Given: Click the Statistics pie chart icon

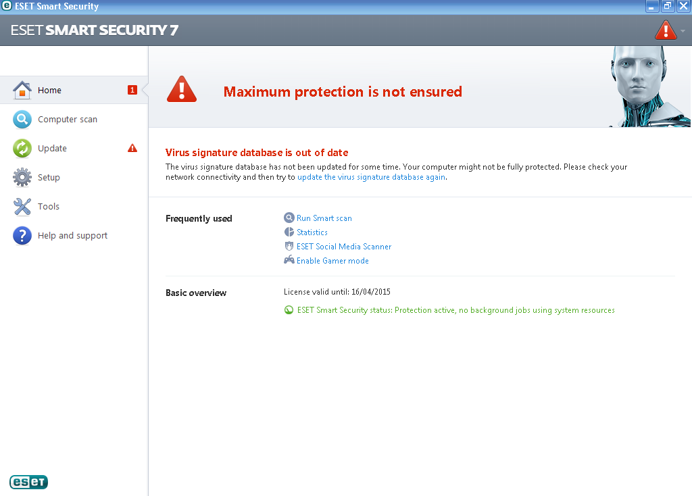Looking at the screenshot, I should [x=289, y=232].
